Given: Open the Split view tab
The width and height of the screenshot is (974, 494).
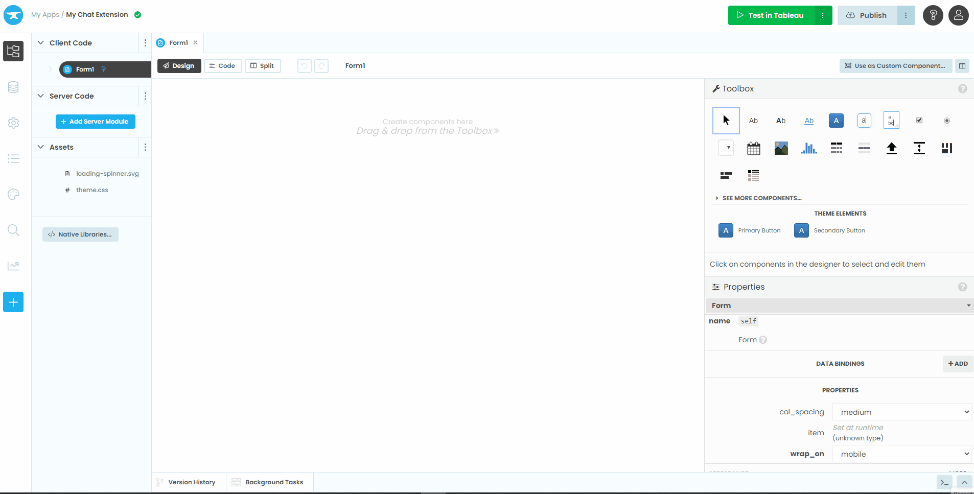Looking at the screenshot, I should pyautogui.click(x=263, y=65).
